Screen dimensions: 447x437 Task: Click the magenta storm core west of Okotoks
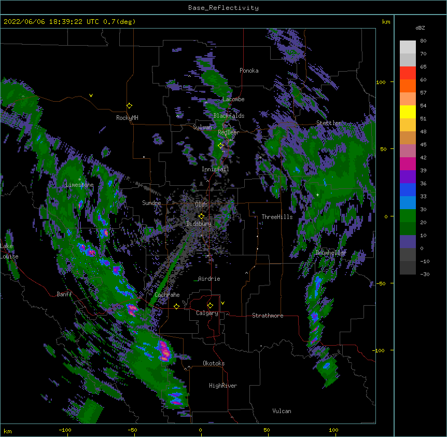[x=165, y=351]
